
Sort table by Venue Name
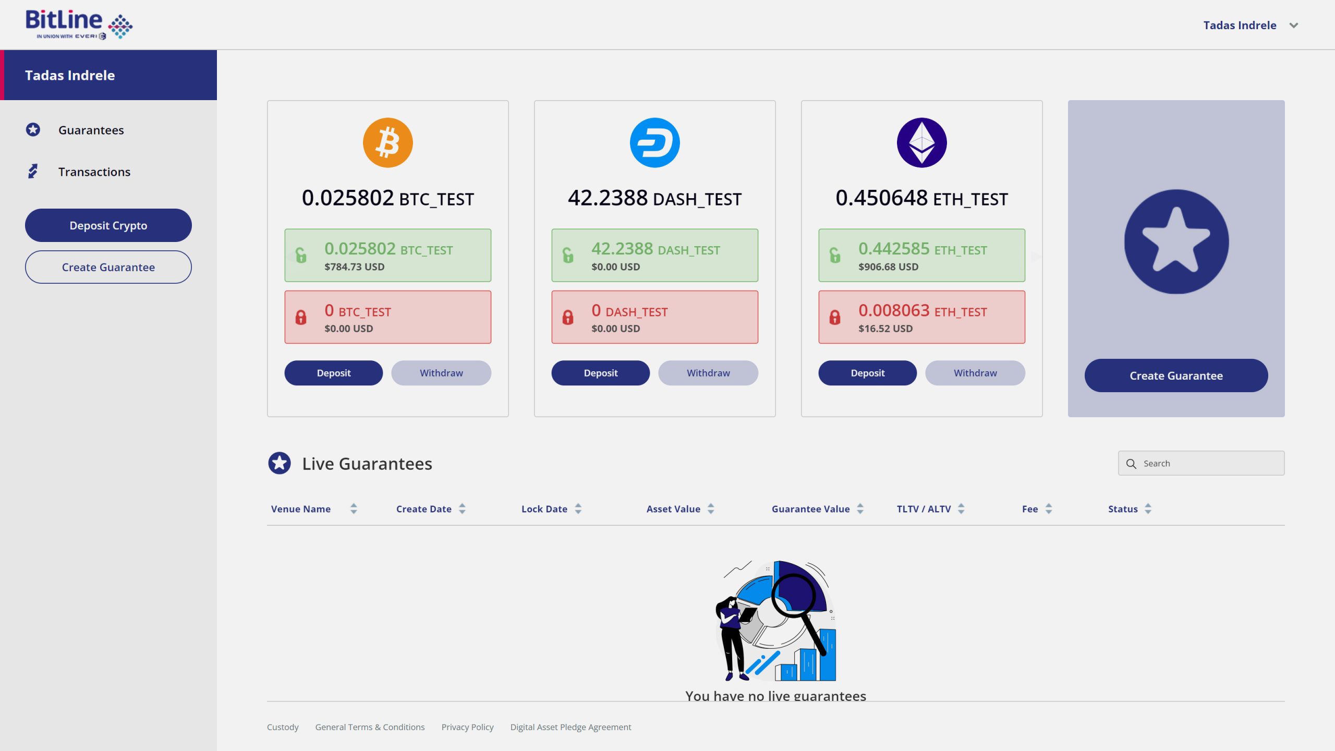[x=354, y=508]
